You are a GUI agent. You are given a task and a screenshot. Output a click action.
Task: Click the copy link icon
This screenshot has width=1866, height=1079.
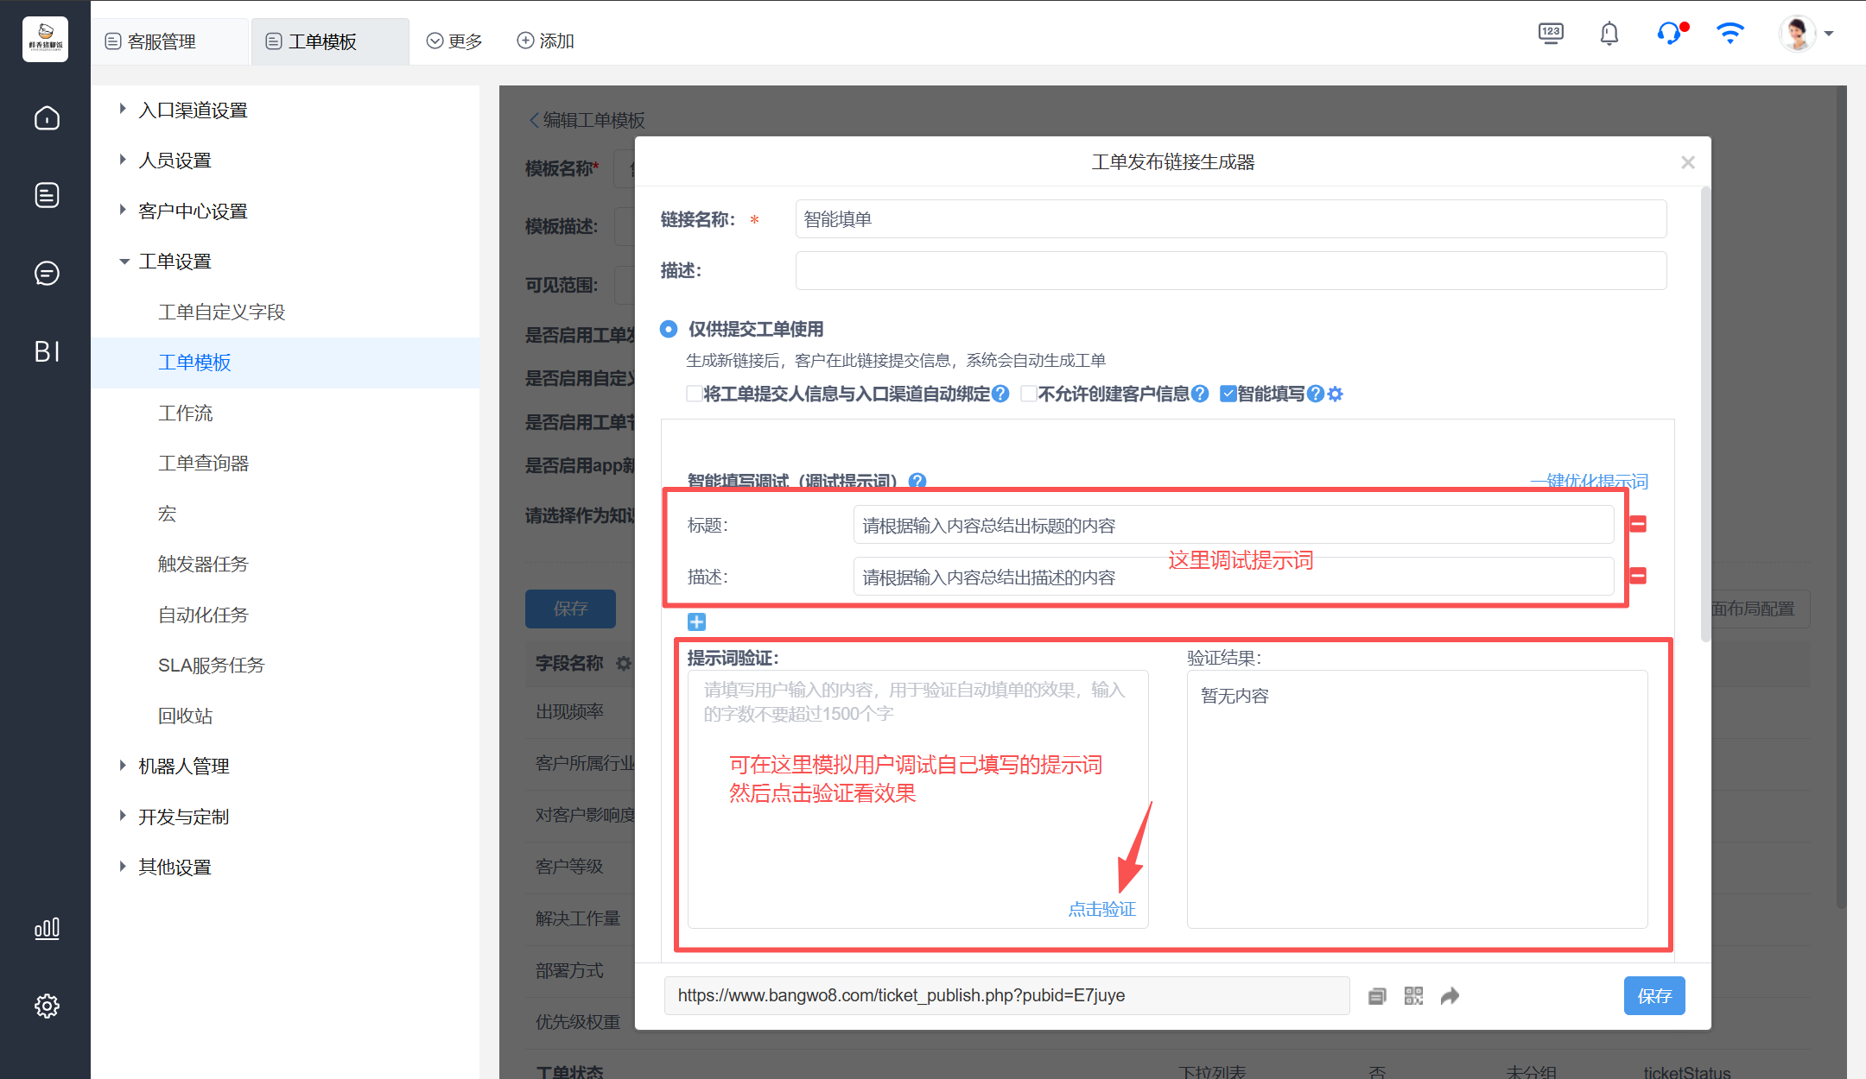1377,996
